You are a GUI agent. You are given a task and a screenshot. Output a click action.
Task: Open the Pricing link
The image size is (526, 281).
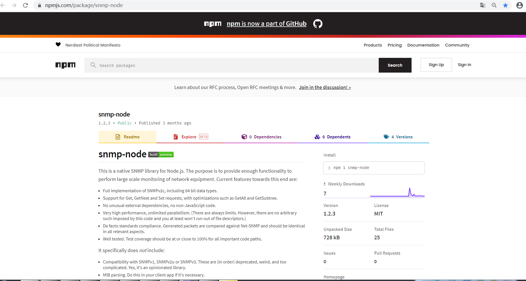point(395,45)
